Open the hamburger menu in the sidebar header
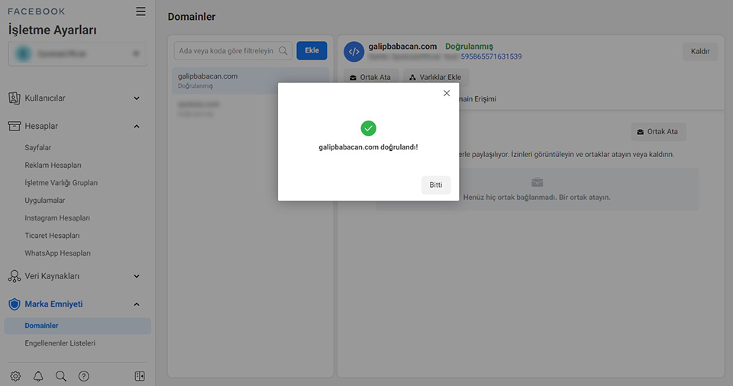Viewport: 733px width, 386px height. tap(140, 11)
